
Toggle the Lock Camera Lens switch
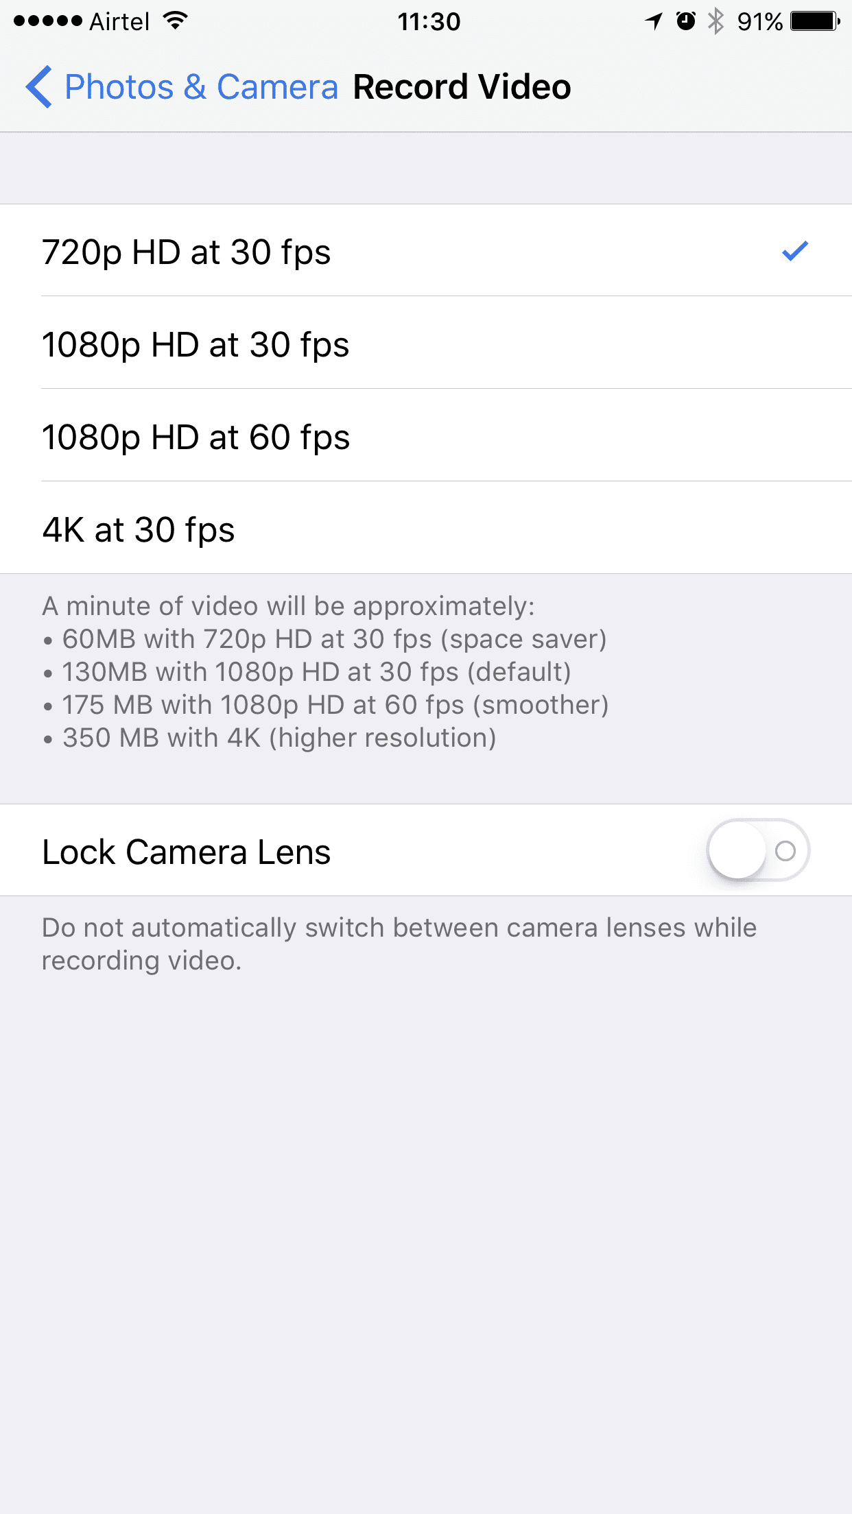tap(758, 850)
